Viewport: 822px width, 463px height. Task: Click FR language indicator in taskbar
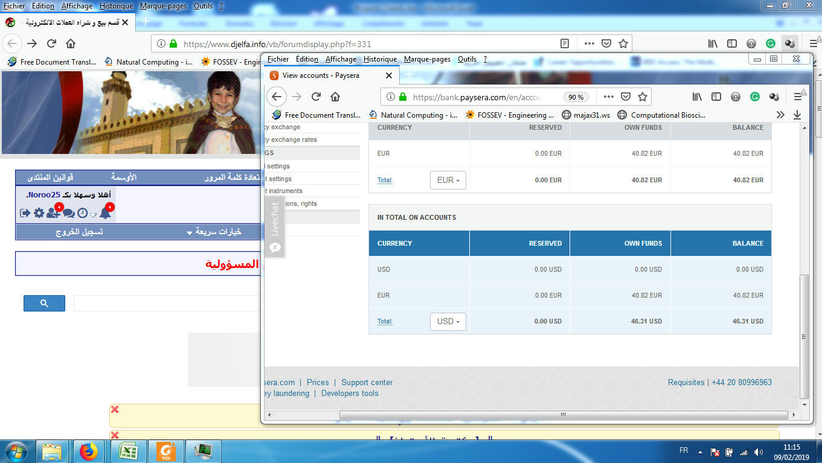tap(684, 451)
